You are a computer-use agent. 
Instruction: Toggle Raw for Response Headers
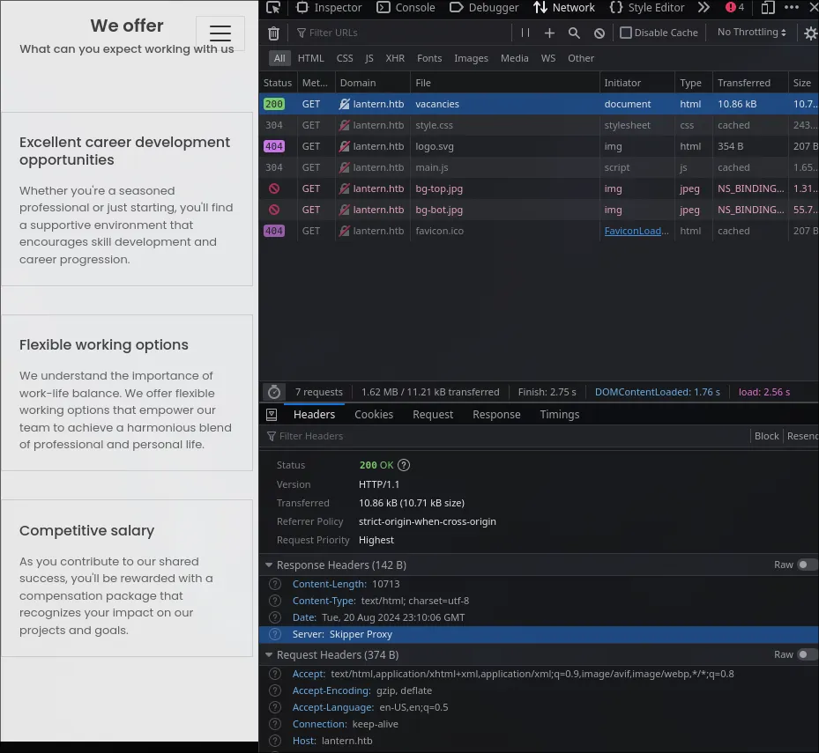click(x=806, y=565)
